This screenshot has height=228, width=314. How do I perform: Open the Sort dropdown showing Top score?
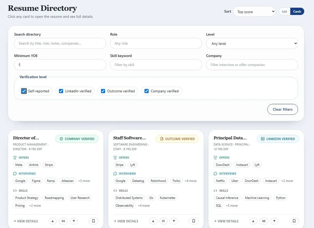254,12
